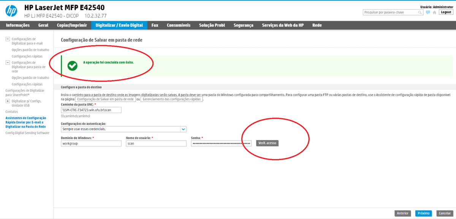Open the authentication settings dropdown
456x219 pixels.
[x=183, y=129]
